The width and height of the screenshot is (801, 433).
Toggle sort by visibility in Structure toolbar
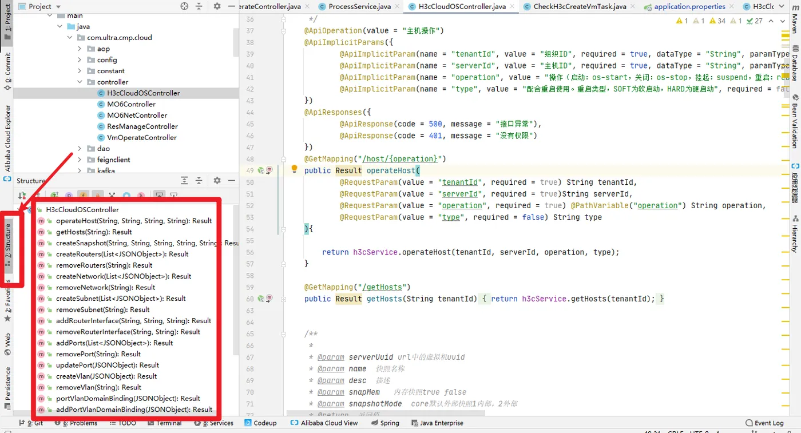pyautogui.click(x=22, y=195)
